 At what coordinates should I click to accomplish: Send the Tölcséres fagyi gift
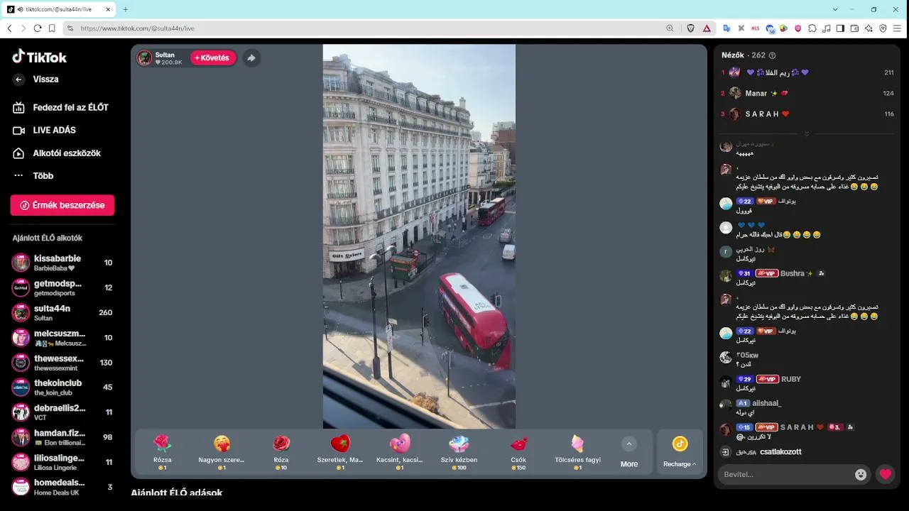(x=577, y=452)
